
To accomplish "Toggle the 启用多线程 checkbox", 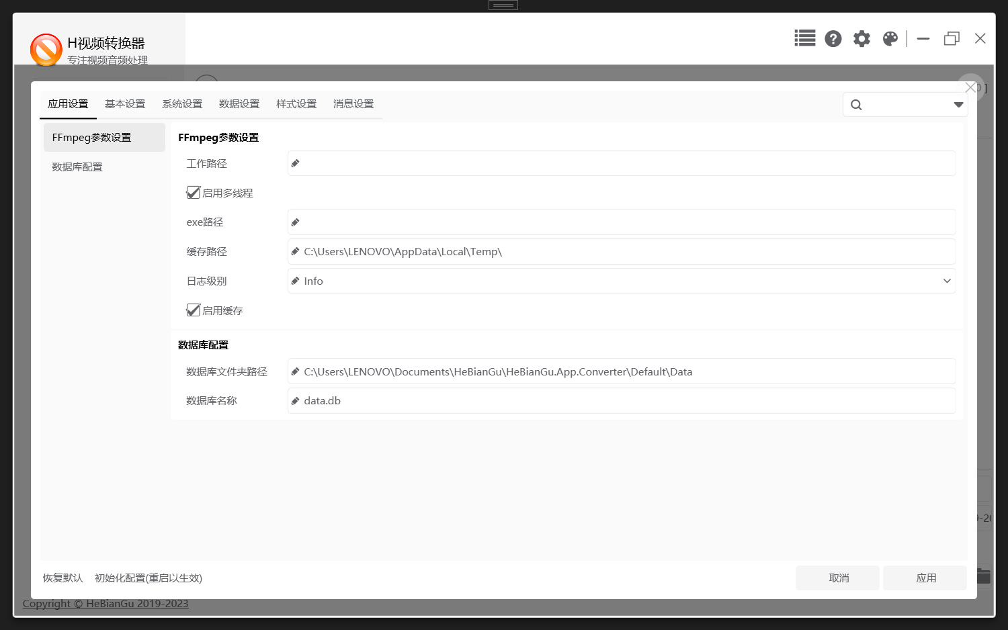I will pyautogui.click(x=194, y=193).
